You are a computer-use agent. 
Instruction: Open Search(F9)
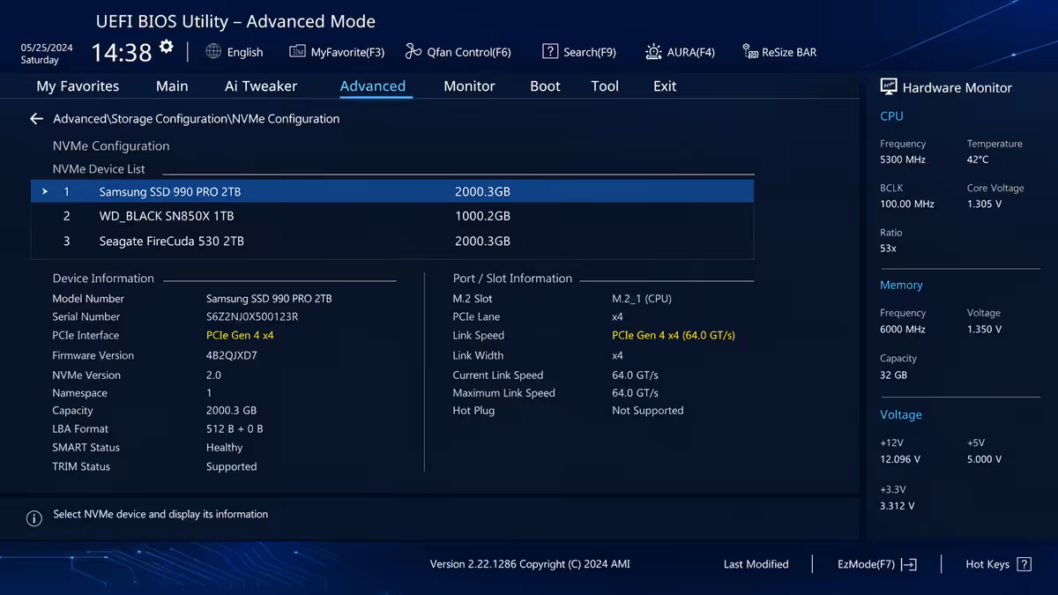589,52
